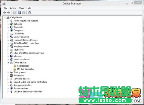
Task: Select the Caligula-win computer name
Action: (16, 17)
